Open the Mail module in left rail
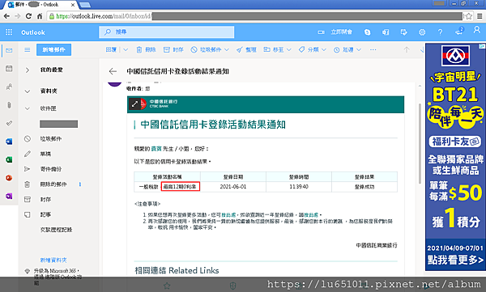This screenshot has height=292, width=486. (x=9, y=50)
